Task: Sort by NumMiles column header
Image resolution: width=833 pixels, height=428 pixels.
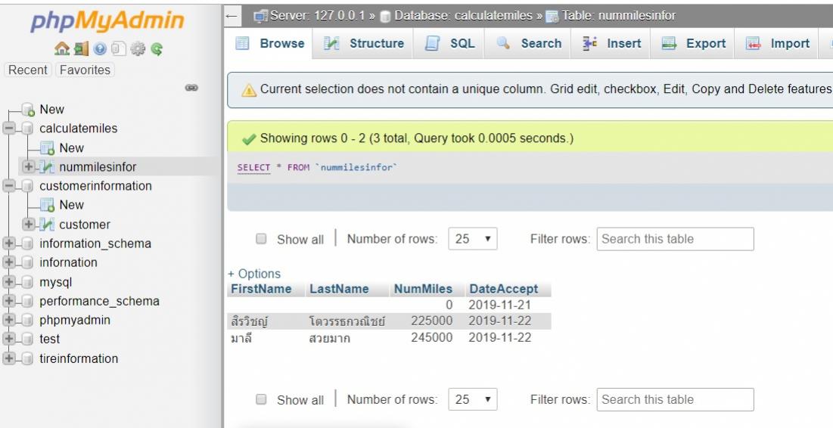Action: pos(423,289)
